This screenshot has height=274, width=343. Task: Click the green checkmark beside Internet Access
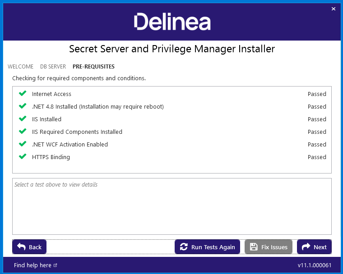coord(23,94)
